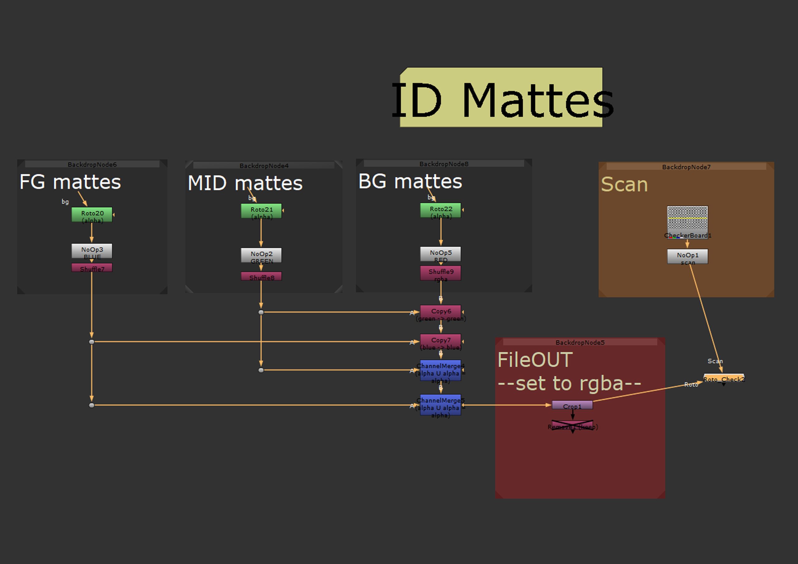Screen dimensions: 798x564
Task: Click the BackdropNode8 title bar
Action: coord(444,164)
